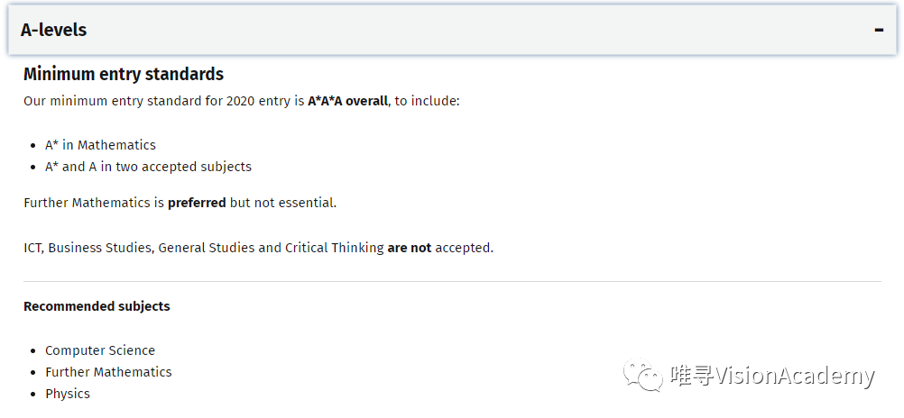The height and width of the screenshot is (418, 904).
Task: Collapse the A-levels section with the minus icon
Action: (879, 30)
